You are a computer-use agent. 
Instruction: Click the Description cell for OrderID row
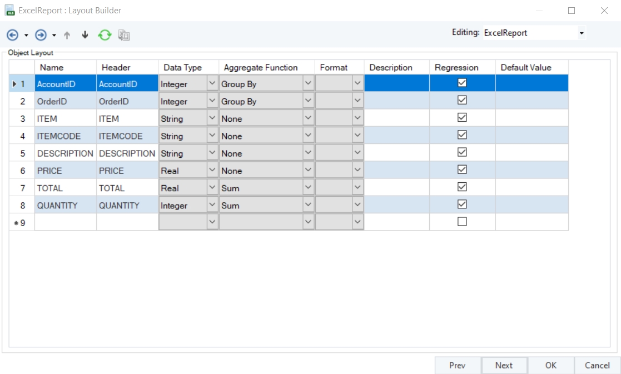coord(396,101)
